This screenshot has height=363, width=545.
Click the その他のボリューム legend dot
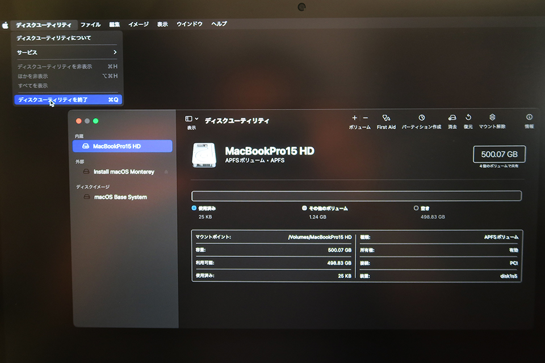coord(304,208)
